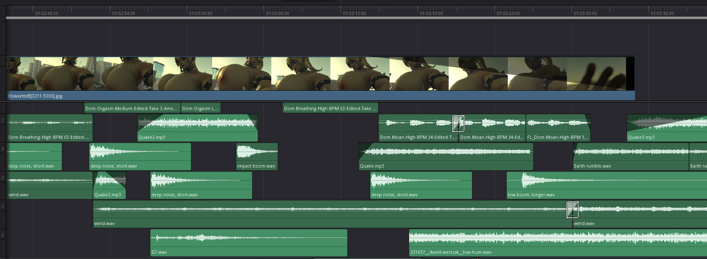Select the G7.wav audio clip
Image resolution: width=707 pixels, height=259 pixels.
[x=249, y=242]
